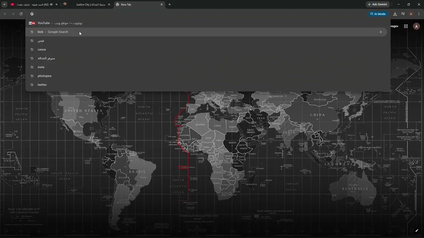Open the media controls icon
Viewport: 424px width, 238px height.
403,14
